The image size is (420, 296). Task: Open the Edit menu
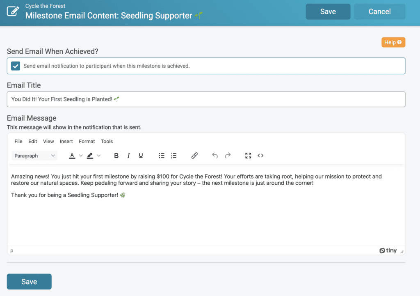[x=33, y=141]
